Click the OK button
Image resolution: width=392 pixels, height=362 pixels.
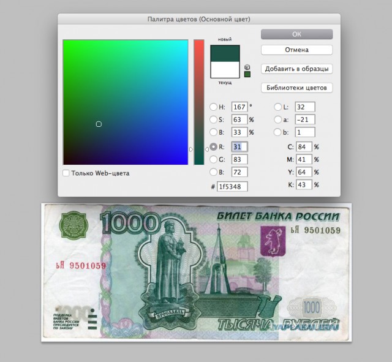(296, 34)
